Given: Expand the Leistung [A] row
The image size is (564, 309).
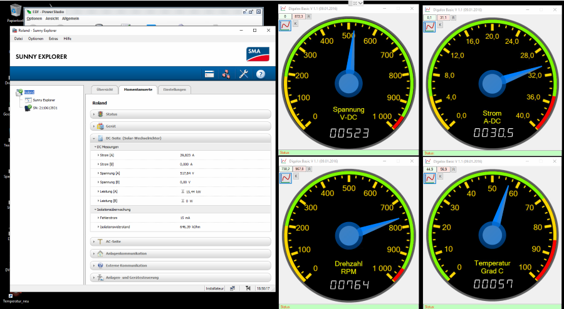Looking at the screenshot, I should click(x=98, y=191).
